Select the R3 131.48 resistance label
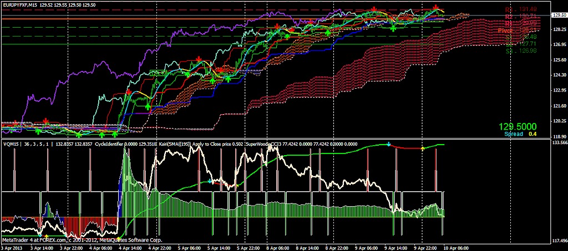Viewport: 568px width, 251px height. [x=521, y=9]
